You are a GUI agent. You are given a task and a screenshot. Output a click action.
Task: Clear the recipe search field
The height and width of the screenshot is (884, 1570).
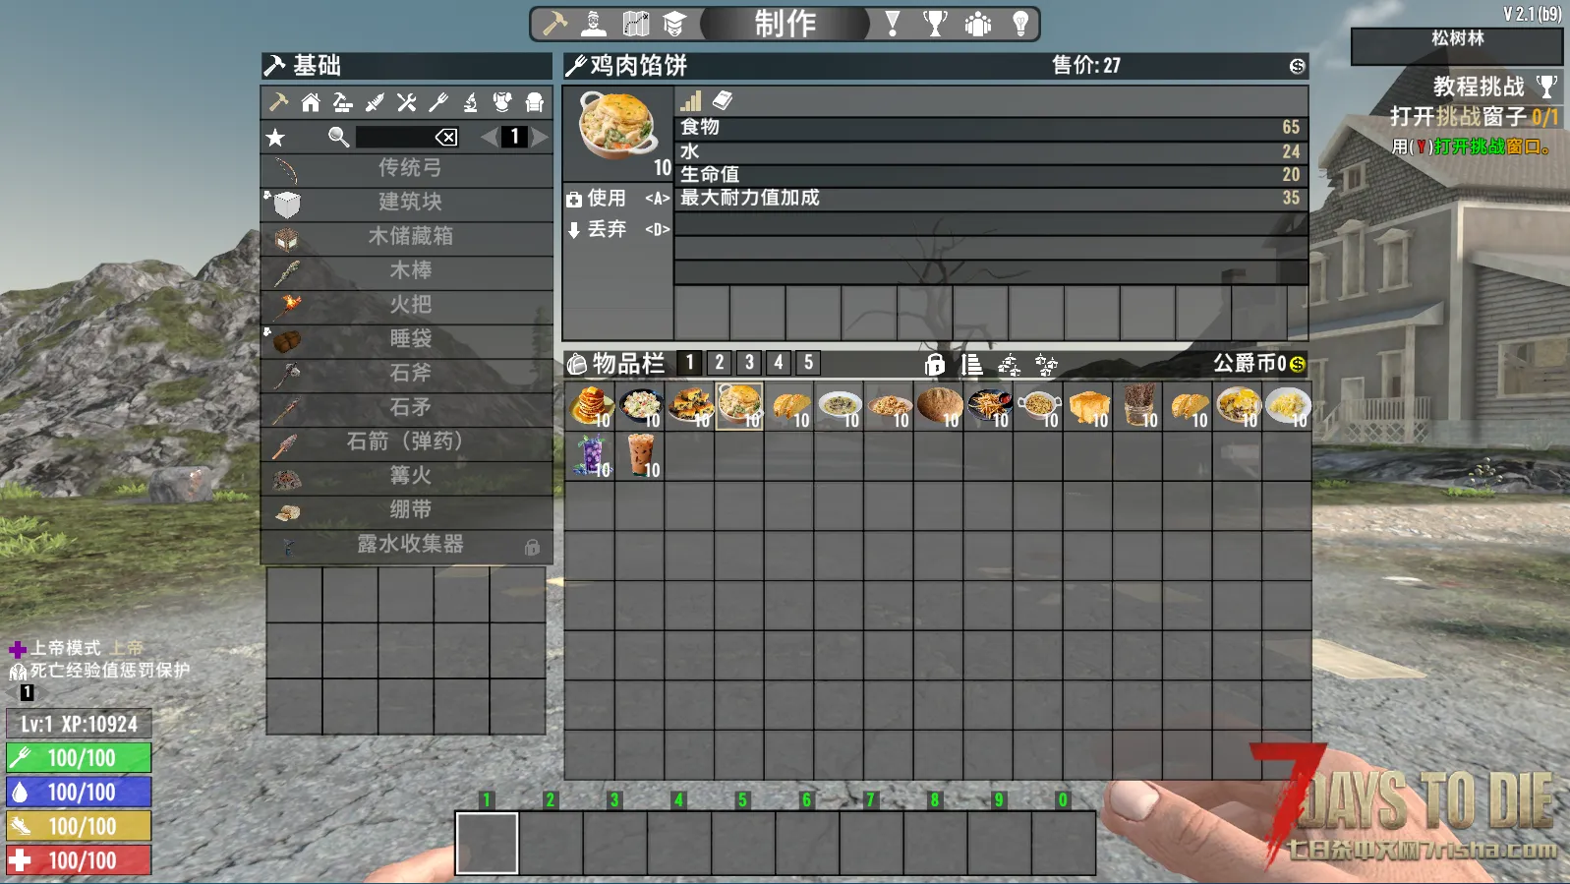click(446, 137)
